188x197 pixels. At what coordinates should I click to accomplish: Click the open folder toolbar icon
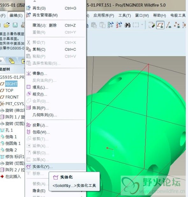[7, 25]
